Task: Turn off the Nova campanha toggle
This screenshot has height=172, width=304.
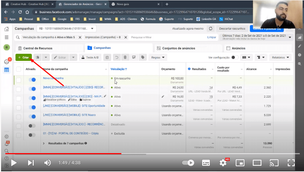Action: click(x=32, y=80)
